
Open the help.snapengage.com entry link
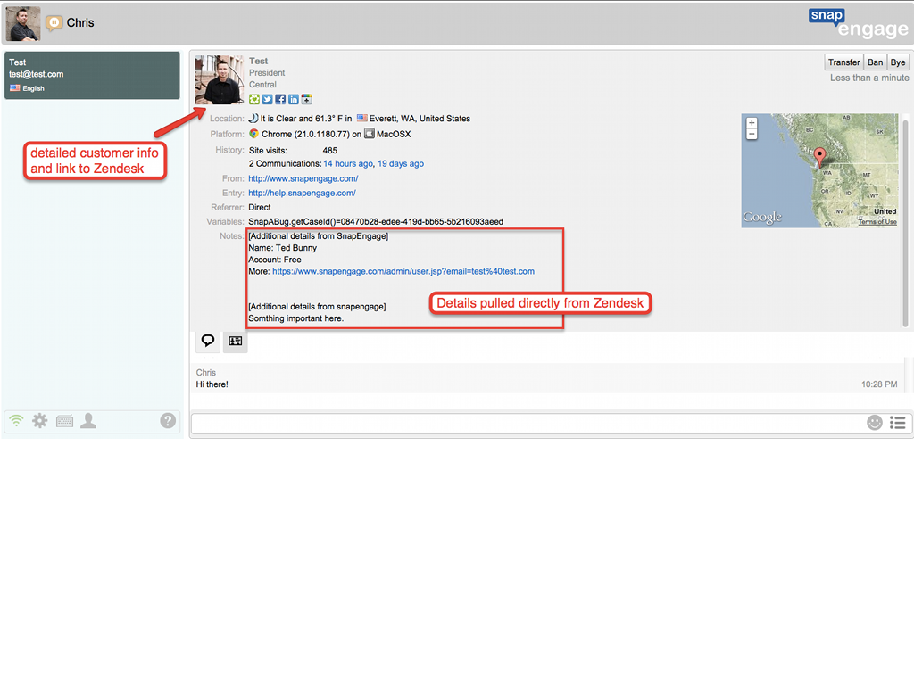pyautogui.click(x=302, y=193)
